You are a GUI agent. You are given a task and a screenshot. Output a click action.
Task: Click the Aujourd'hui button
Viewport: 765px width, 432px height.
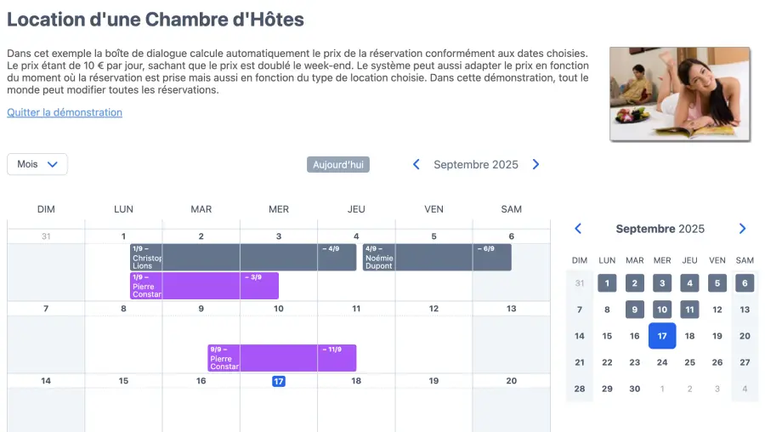pyautogui.click(x=338, y=165)
